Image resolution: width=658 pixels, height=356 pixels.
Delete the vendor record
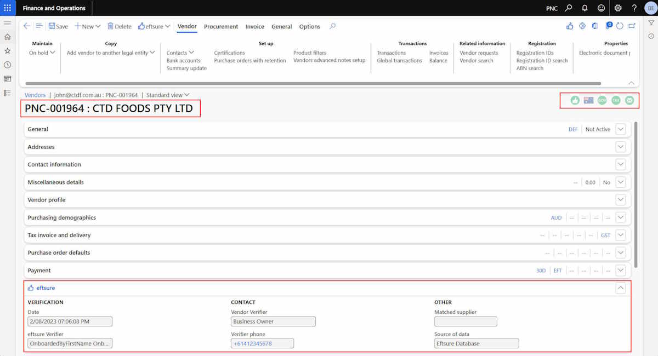click(x=120, y=26)
